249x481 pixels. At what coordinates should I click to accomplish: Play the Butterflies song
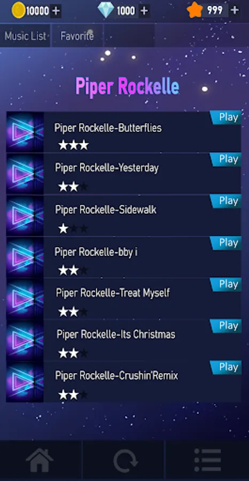(227, 117)
